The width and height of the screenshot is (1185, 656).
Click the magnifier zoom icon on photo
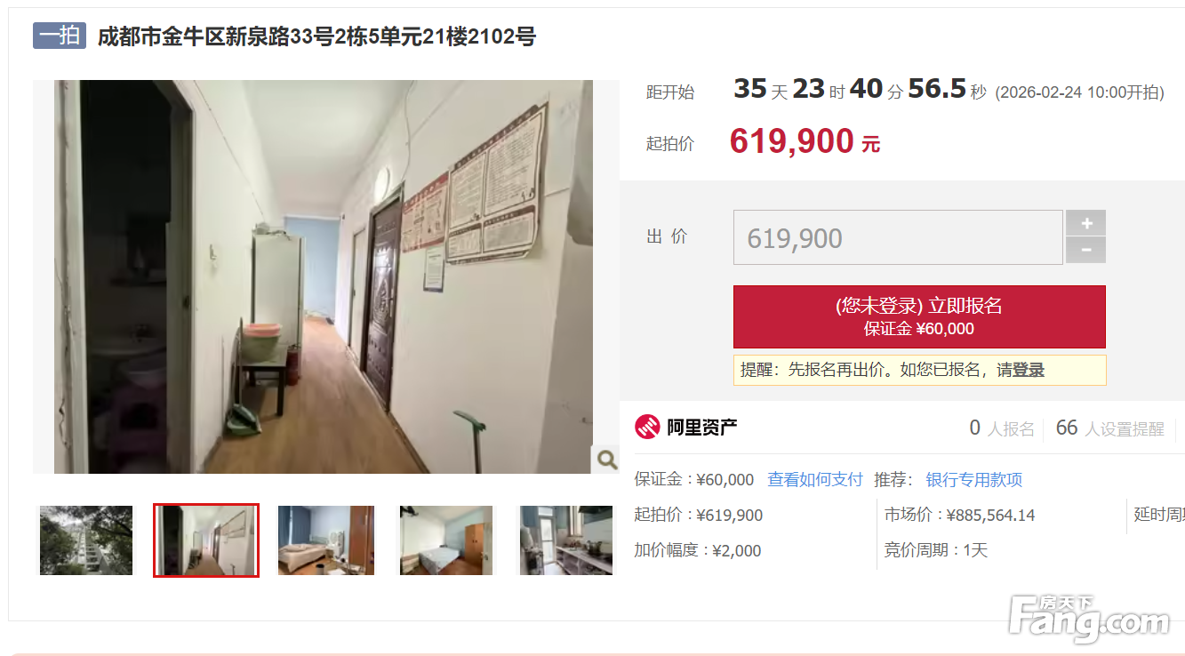(606, 459)
